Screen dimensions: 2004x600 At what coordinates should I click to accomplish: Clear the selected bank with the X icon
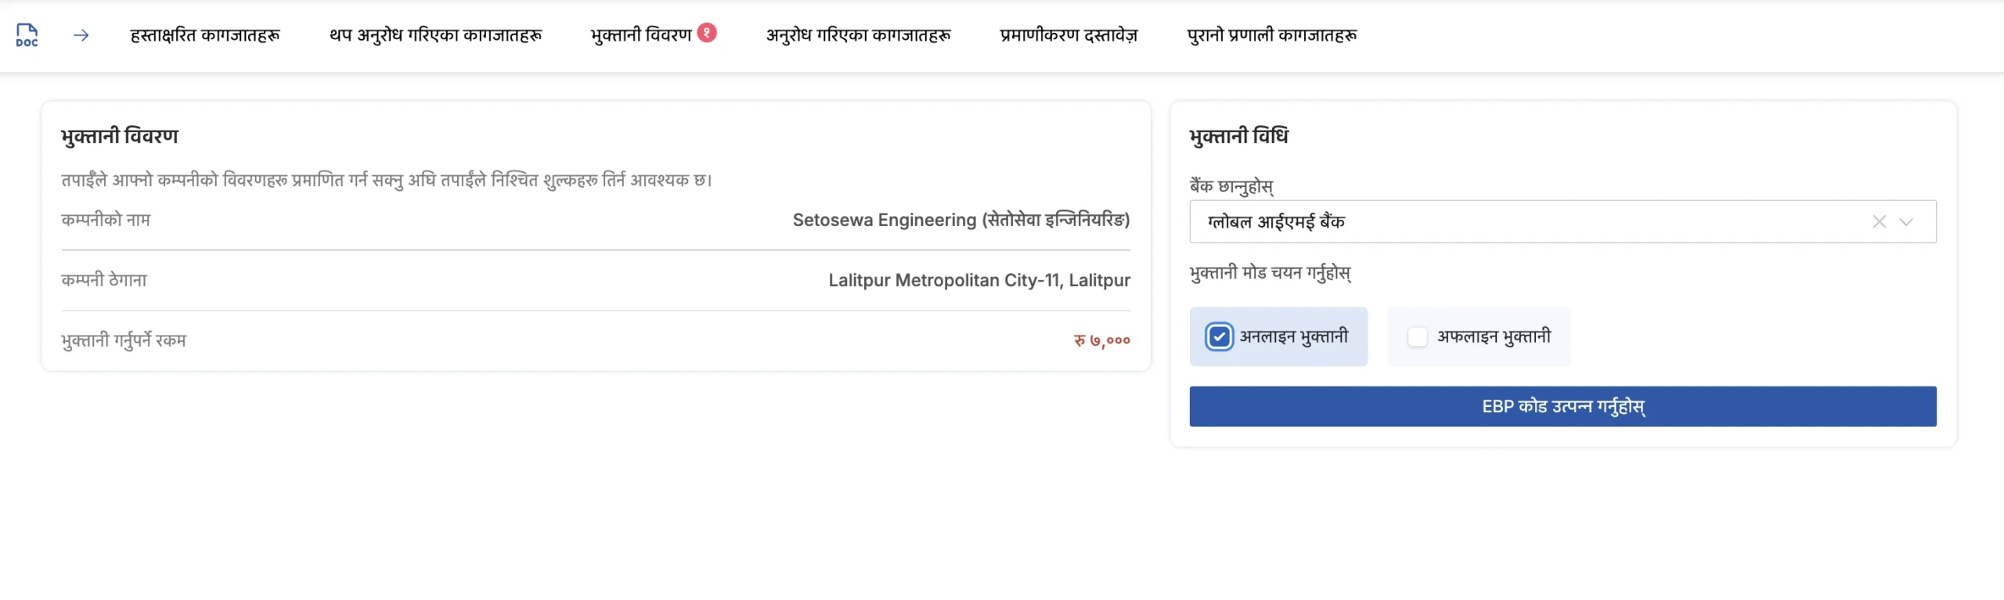point(1880,222)
